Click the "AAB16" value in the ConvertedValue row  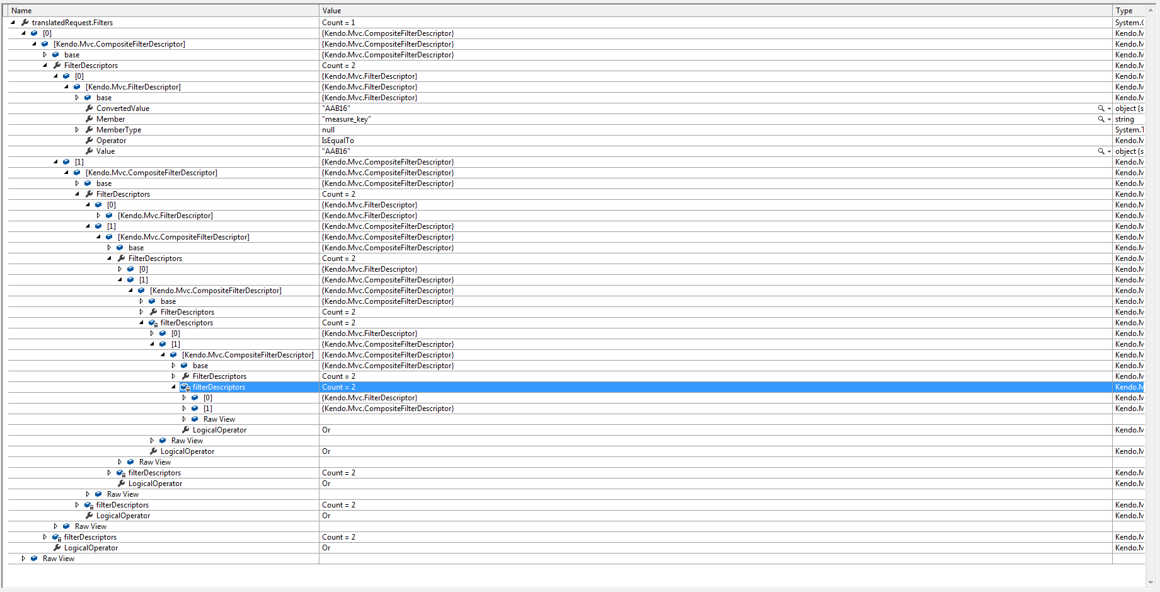coord(336,108)
